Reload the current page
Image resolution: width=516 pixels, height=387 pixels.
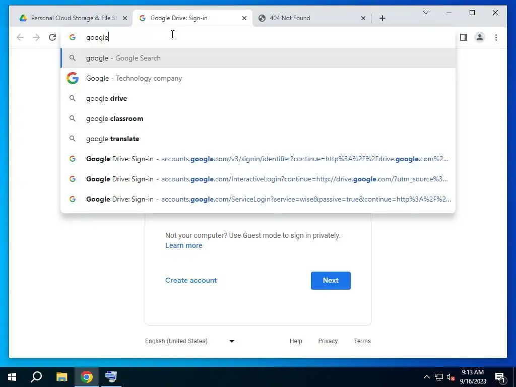(x=52, y=37)
